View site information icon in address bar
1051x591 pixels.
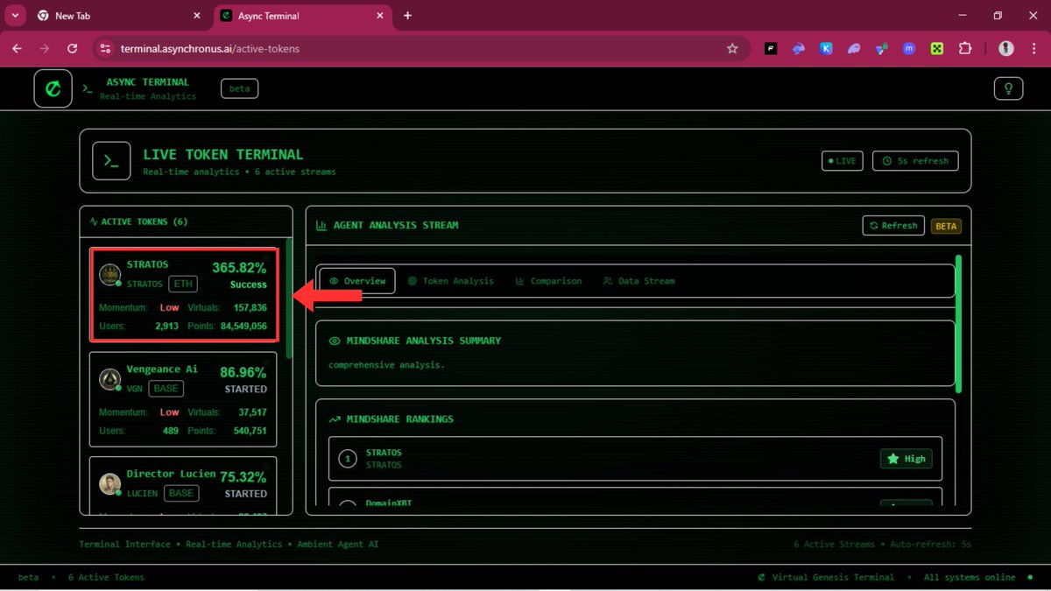(106, 49)
